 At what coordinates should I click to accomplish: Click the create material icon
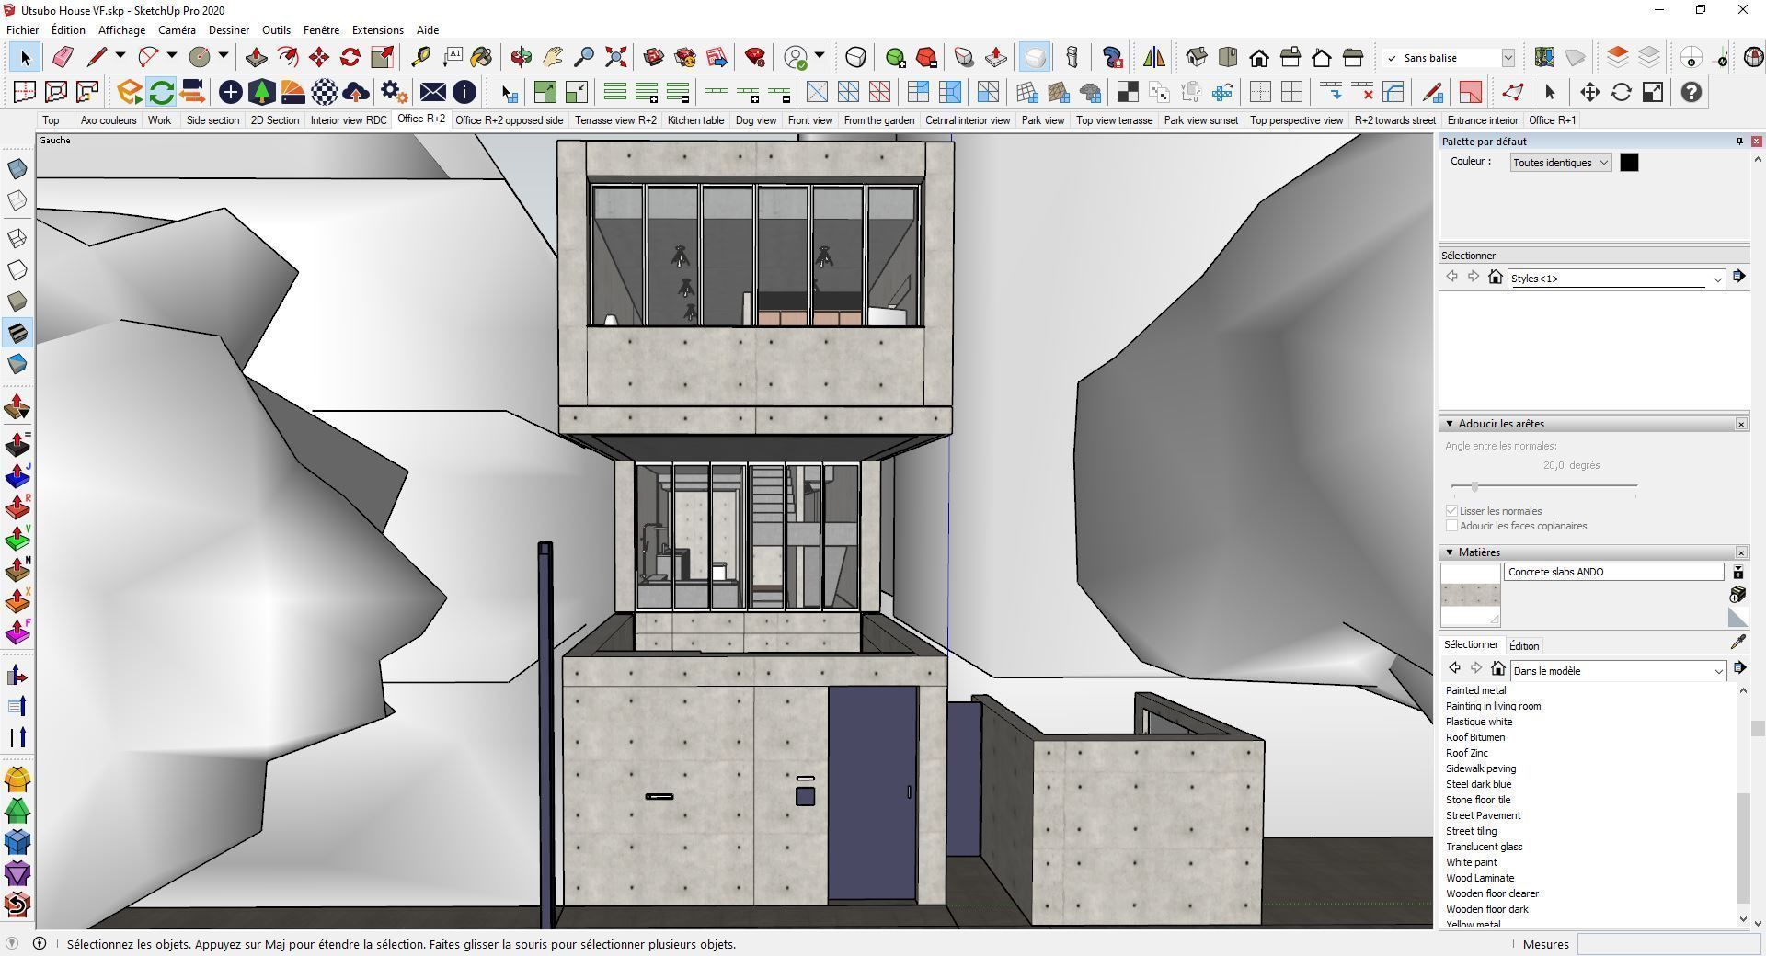(1737, 594)
